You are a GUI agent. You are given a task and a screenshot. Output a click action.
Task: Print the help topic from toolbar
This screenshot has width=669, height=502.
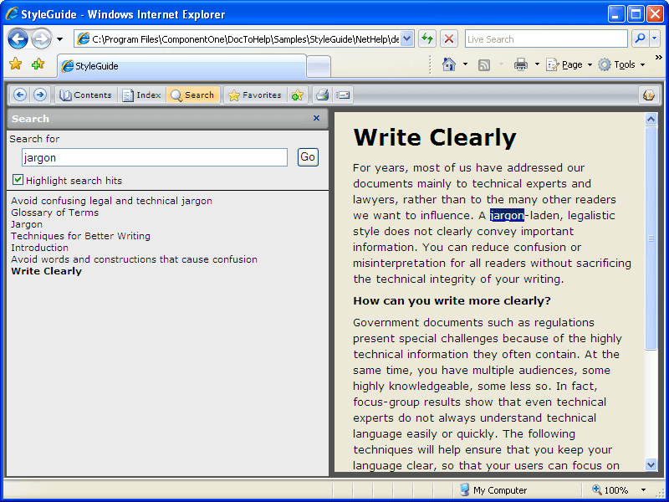(322, 95)
